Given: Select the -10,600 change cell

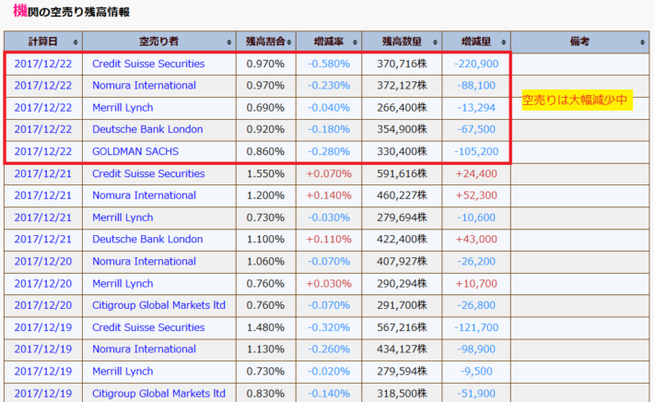Looking at the screenshot, I should click(476, 218).
